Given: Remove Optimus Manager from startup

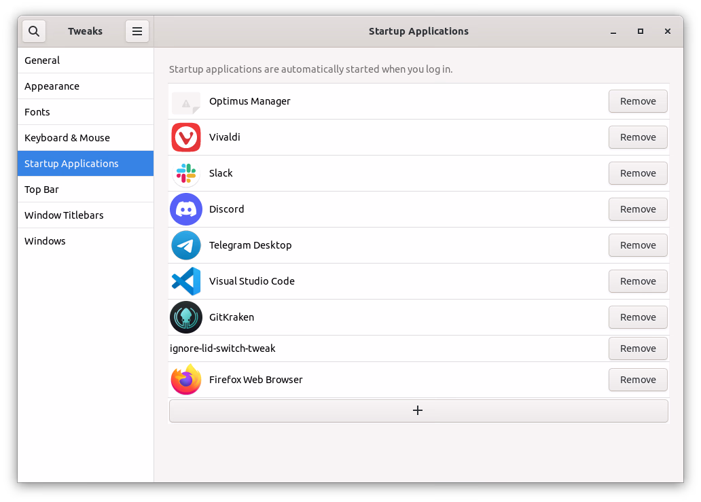Looking at the screenshot, I should (x=638, y=101).
